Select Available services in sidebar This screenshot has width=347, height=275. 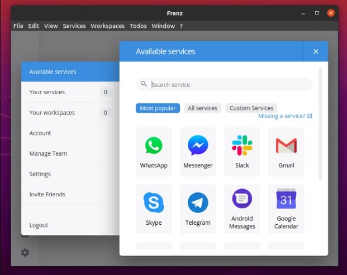tap(70, 72)
